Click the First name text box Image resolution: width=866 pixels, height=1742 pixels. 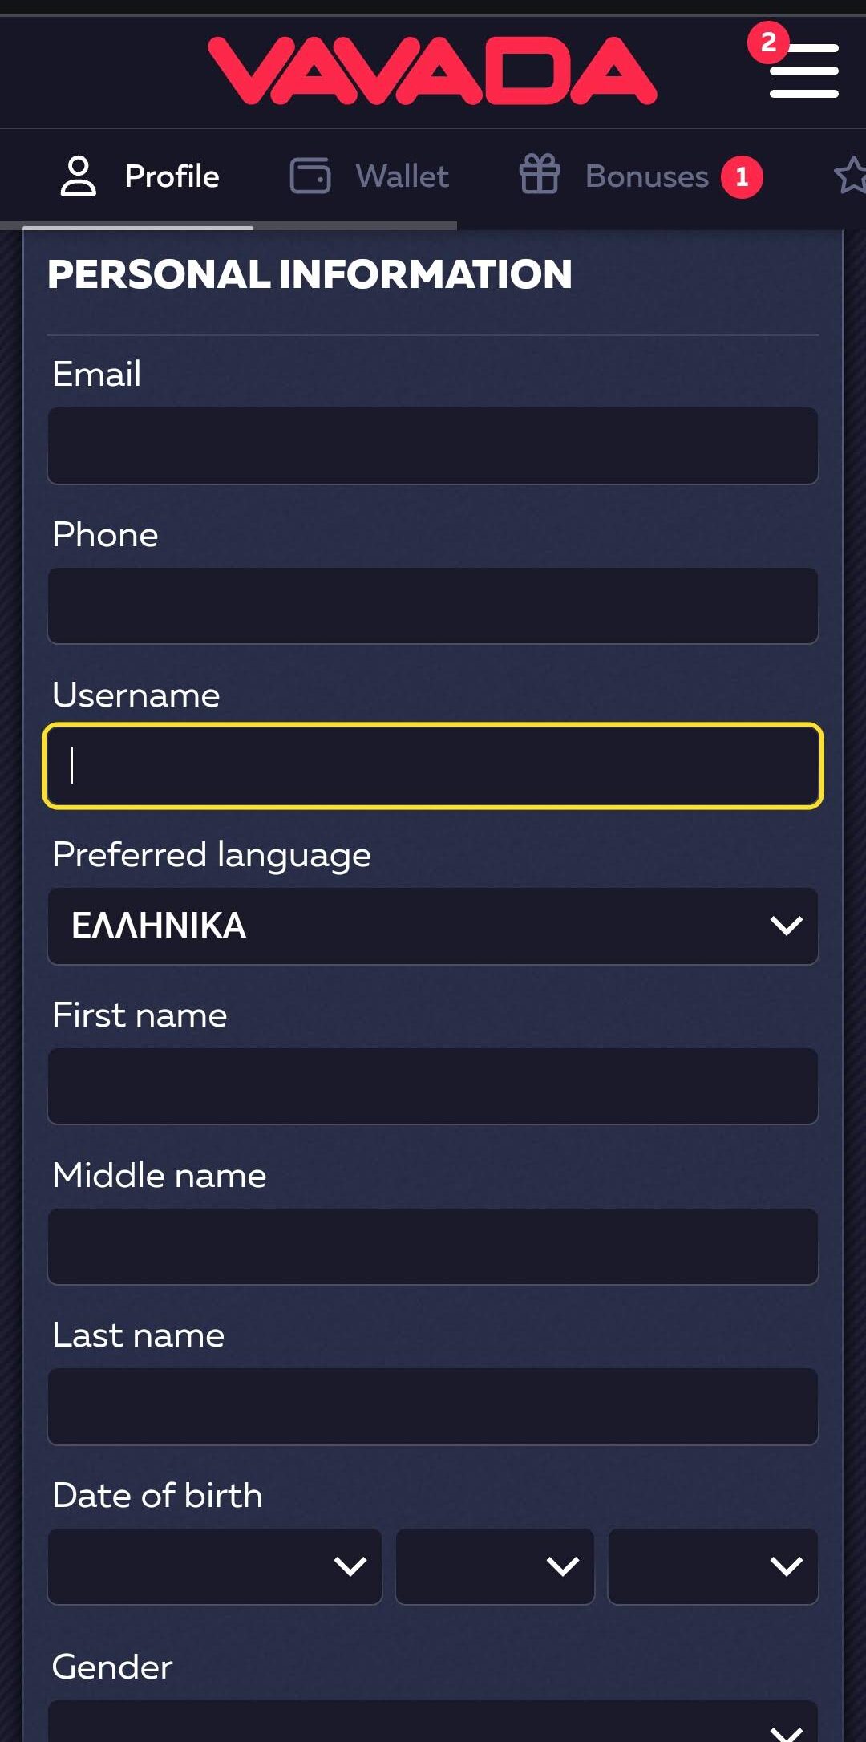coord(433,1086)
